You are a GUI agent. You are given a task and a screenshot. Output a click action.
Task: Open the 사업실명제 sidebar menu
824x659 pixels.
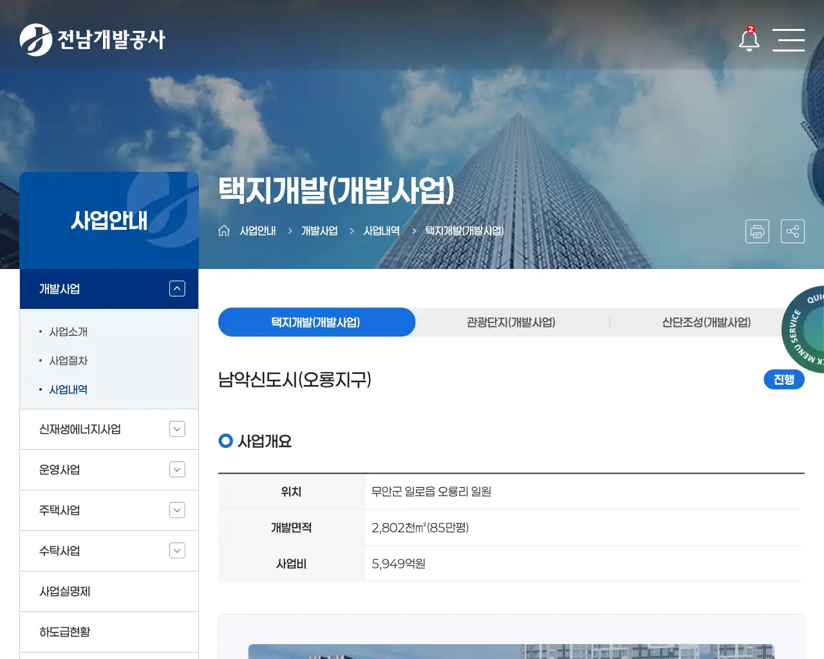(x=64, y=591)
